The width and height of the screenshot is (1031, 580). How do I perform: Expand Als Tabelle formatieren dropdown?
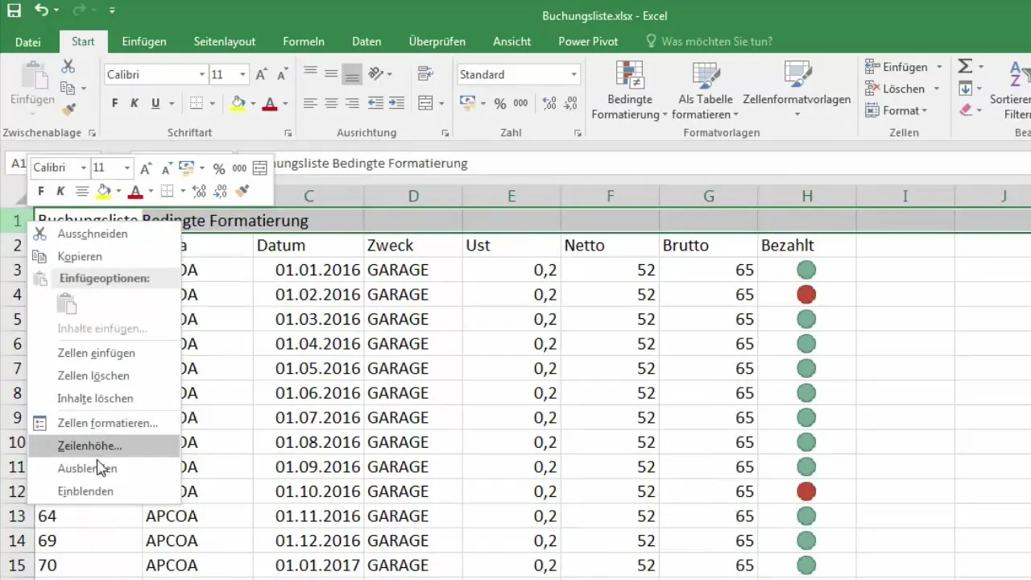tap(706, 107)
